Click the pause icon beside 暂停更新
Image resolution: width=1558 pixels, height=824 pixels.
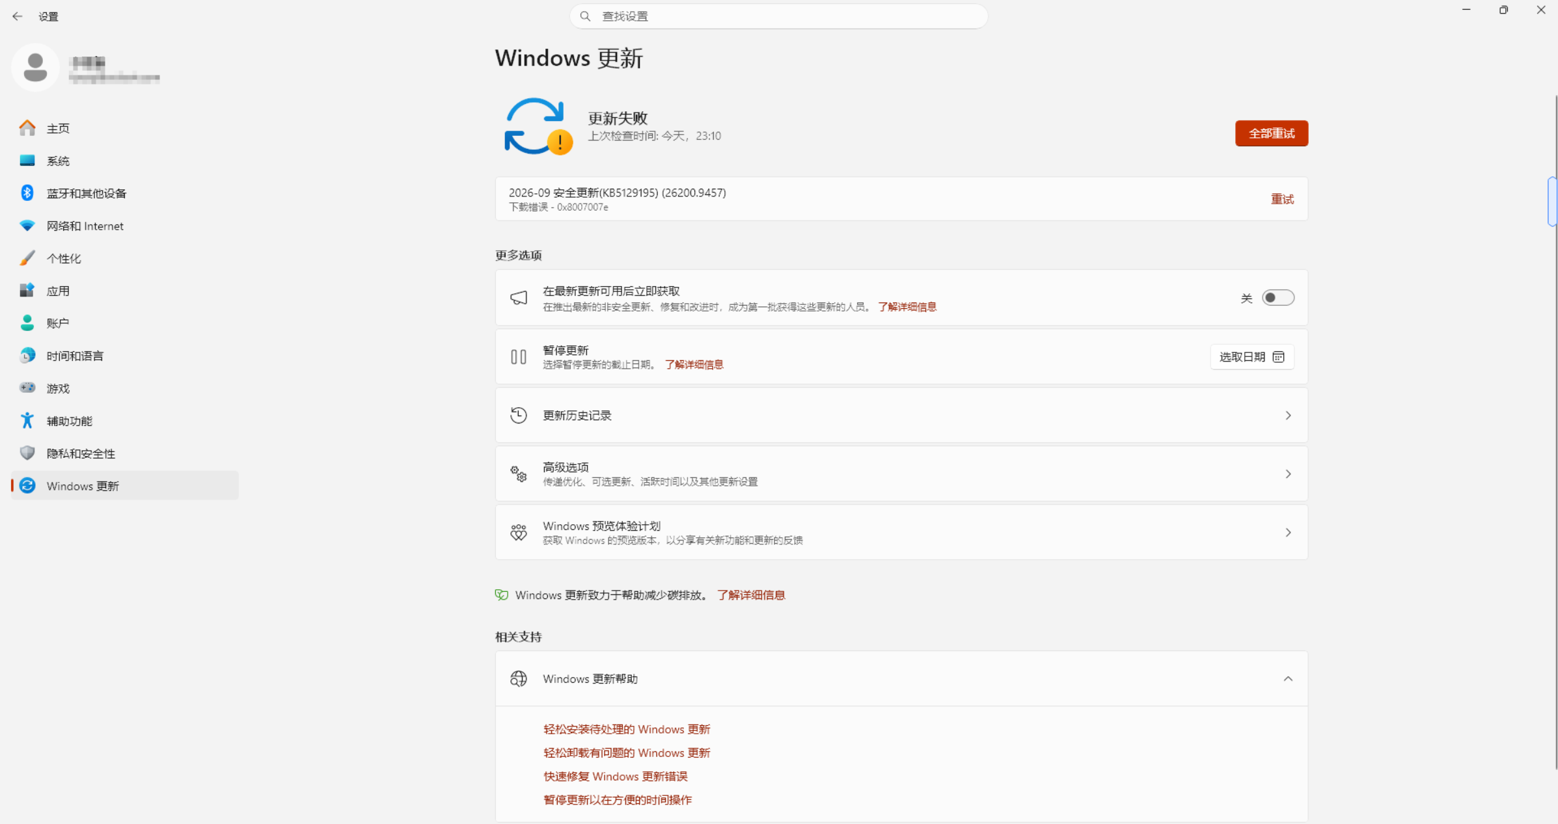click(519, 356)
